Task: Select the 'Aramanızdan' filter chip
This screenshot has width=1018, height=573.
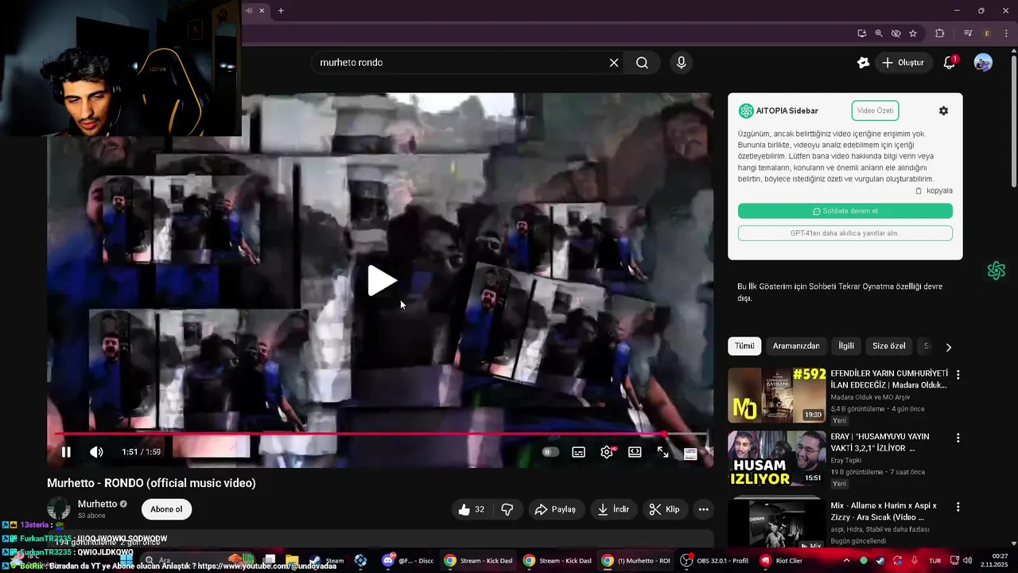Action: 796,346
